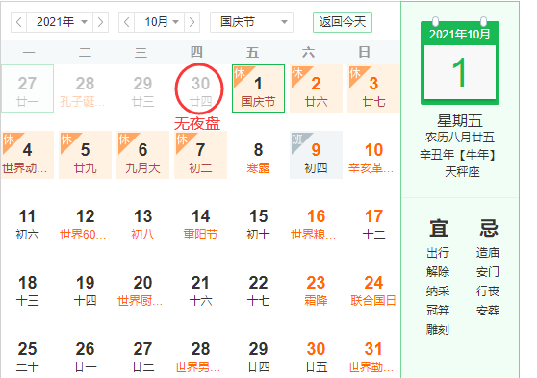Select October 24 联合国日 cell
This screenshot has height=378, width=537.
coord(373,288)
